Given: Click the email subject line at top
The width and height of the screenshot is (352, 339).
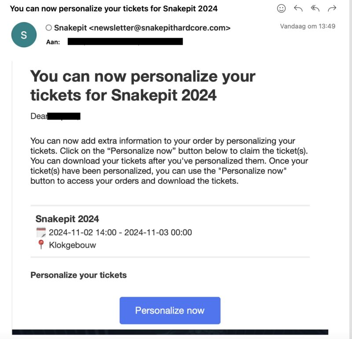Looking at the screenshot, I should point(114,9).
